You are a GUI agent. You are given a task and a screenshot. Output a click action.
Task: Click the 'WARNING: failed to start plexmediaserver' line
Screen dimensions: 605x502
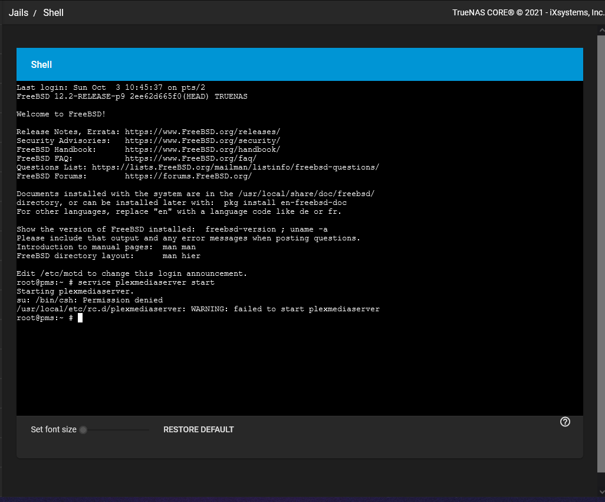click(x=198, y=309)
